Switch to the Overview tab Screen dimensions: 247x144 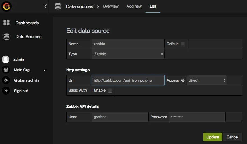click(x=111, y=6)
